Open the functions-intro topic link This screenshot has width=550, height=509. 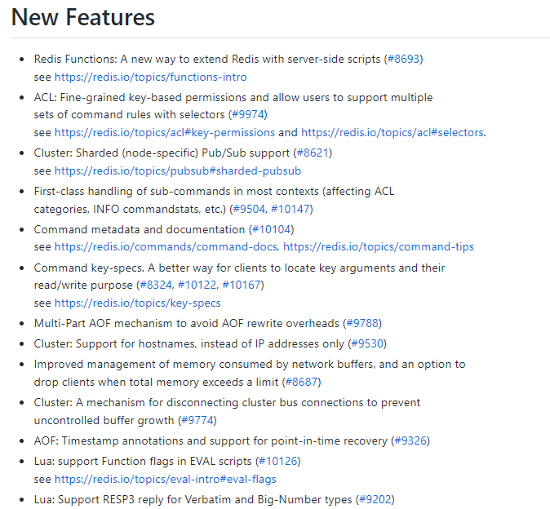click(150, 77)
